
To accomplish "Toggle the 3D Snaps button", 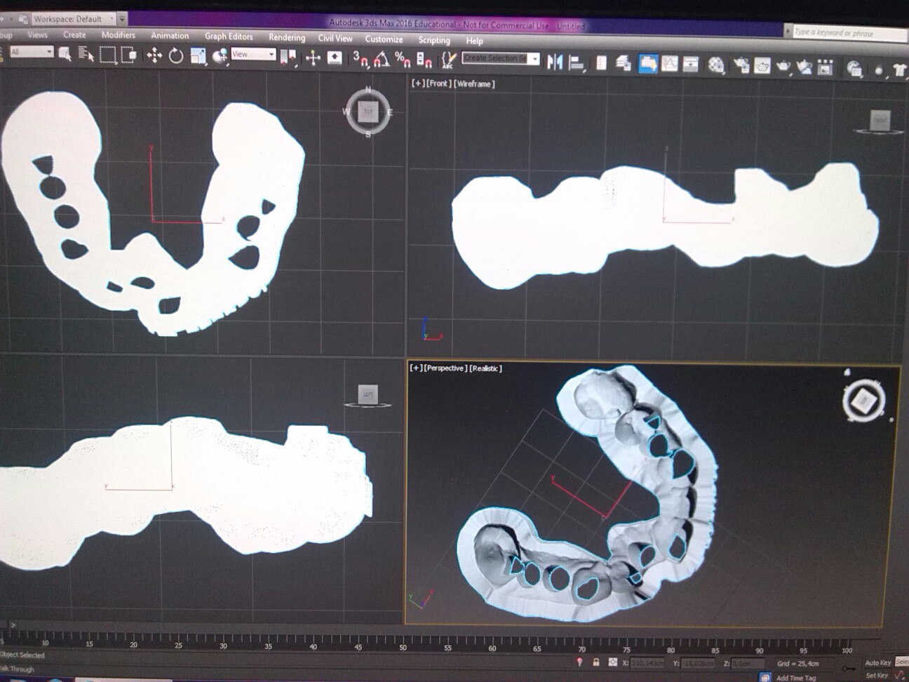I will click(361, 59).
